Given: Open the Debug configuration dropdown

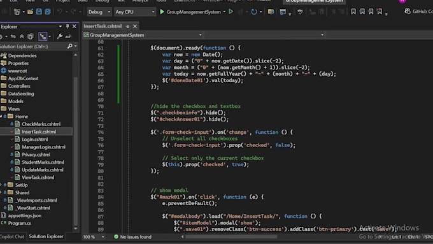Looking at the screenshot, I should [99, 12].
